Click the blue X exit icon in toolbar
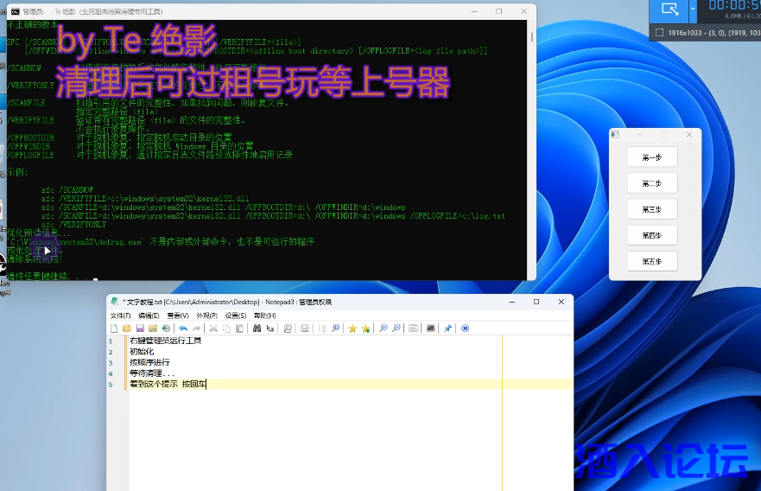Image resolution: width=761 pixels, height=491 pixels. pyautogui.click(x=465, y=328)
